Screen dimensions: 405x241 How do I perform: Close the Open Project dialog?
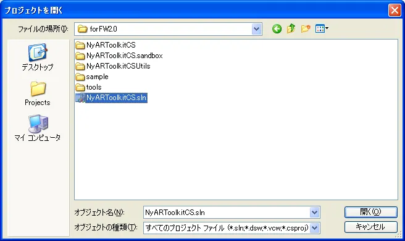395,11
